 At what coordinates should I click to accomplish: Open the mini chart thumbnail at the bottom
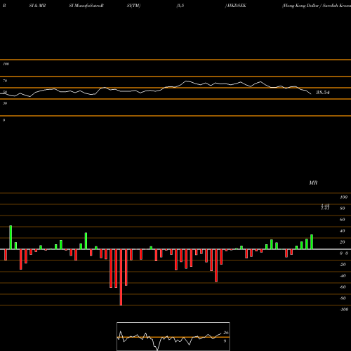tap(173, 336)
